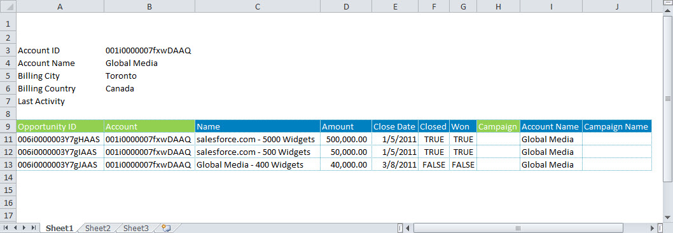The width and height of the screenshot is (673, 233).
Task: Go to next sheet navigation arrow
Action: [x=24, y=229]
